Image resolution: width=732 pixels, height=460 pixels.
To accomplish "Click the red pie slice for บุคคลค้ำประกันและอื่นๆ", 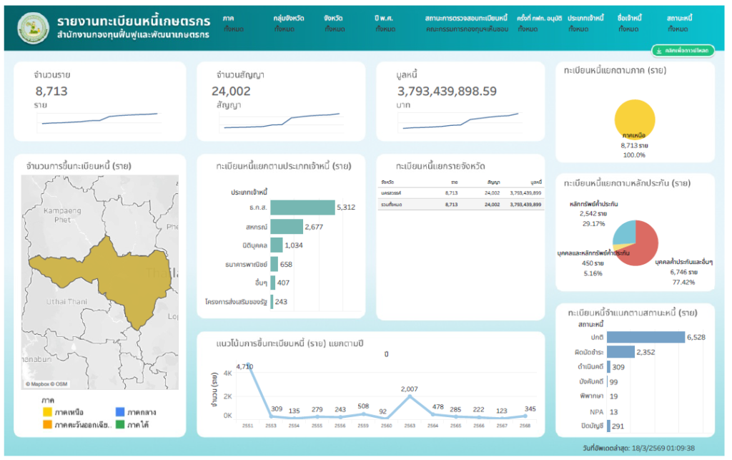I will tap(640, 247).
